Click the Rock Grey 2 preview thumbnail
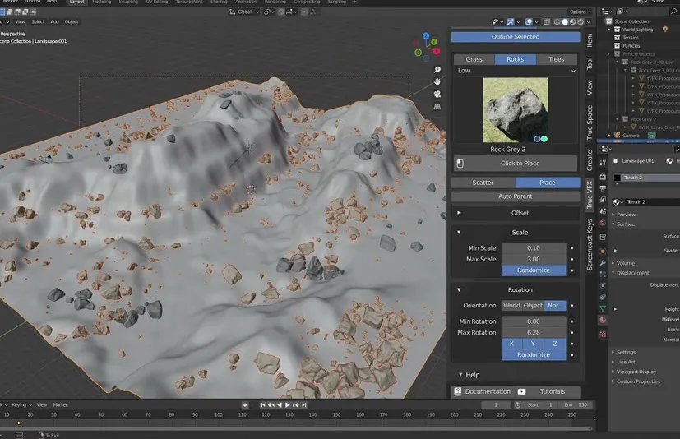Viewport: 680px width, 439px height. pos(516,110)
